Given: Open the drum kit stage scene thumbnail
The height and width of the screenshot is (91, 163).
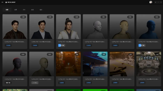Looking at the screenshot, I should pyautogui.click(x=95, y=64).
